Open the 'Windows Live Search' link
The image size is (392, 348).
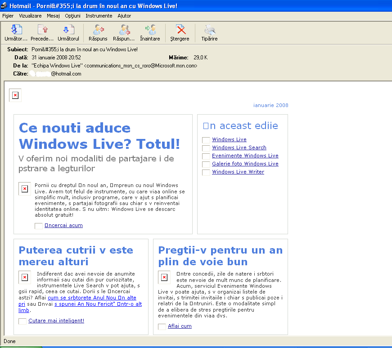click(x=239, y=147)
